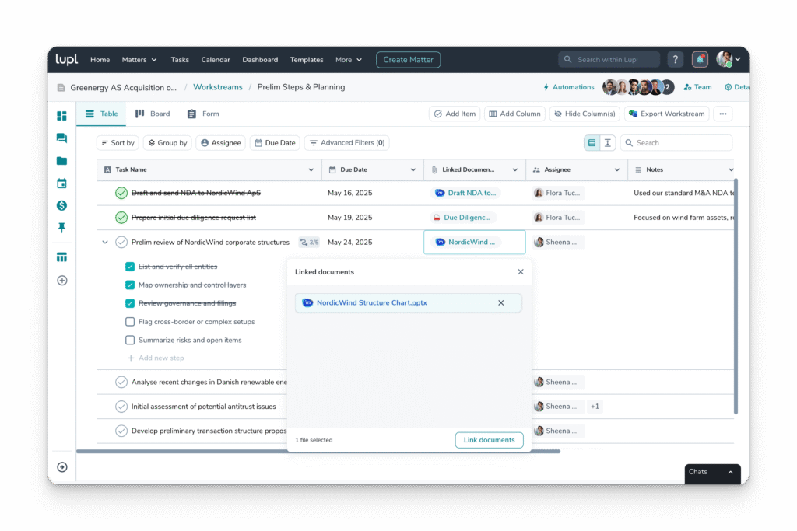The width and height of the screenshot is (797, 531).
Task: Check the Flag cross-border or complex setups step
Action: (x=130, y=321)
